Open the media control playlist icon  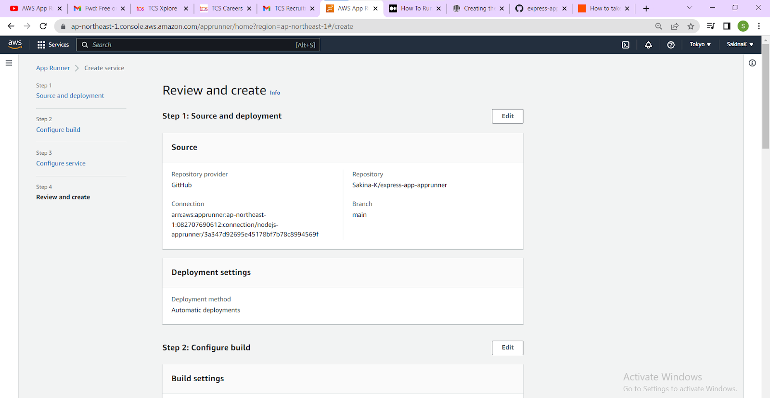710,26
